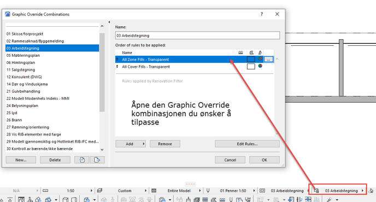The height and width of the screenshot is (202, 376).
Task: Click the drag handle of All Zone Fills rule
Action: [117, 59]
